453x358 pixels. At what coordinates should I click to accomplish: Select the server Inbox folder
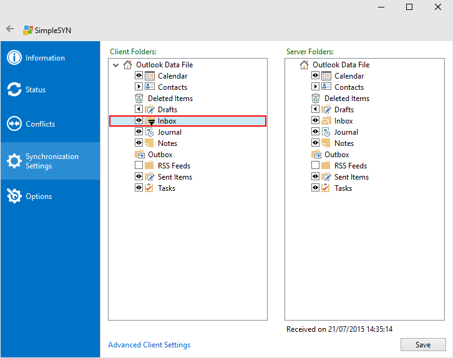[x=343, y=121]
